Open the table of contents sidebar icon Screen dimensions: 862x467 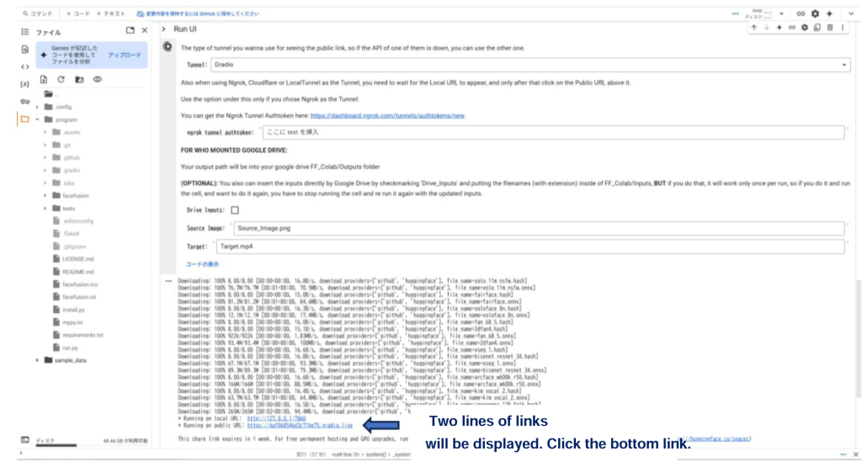point(24,32)
